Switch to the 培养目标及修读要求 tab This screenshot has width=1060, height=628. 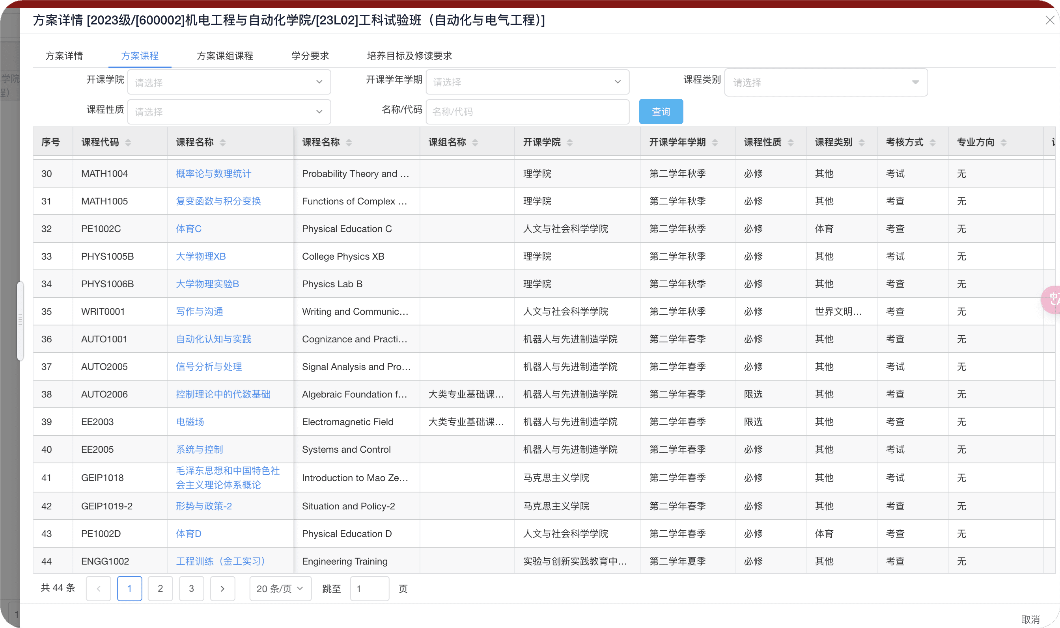click(x=409, y=56)
